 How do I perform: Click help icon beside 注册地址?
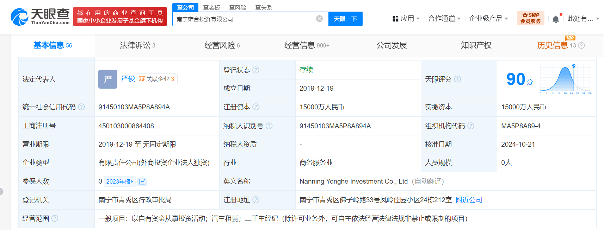[256, 200]
